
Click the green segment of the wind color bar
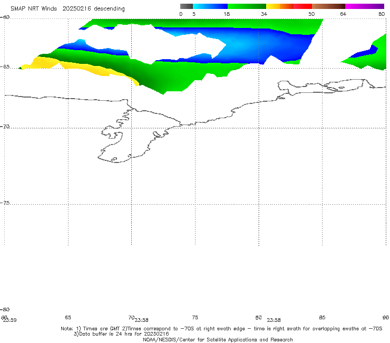coord(247,6)
